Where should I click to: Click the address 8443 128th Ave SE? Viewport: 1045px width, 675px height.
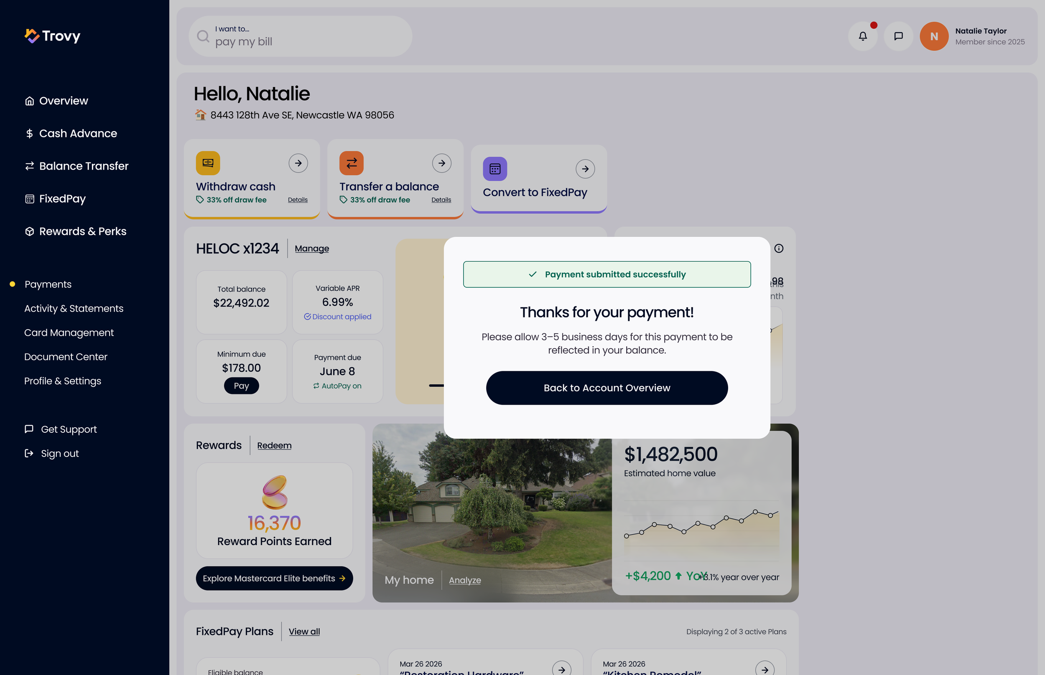pos(302,115)
